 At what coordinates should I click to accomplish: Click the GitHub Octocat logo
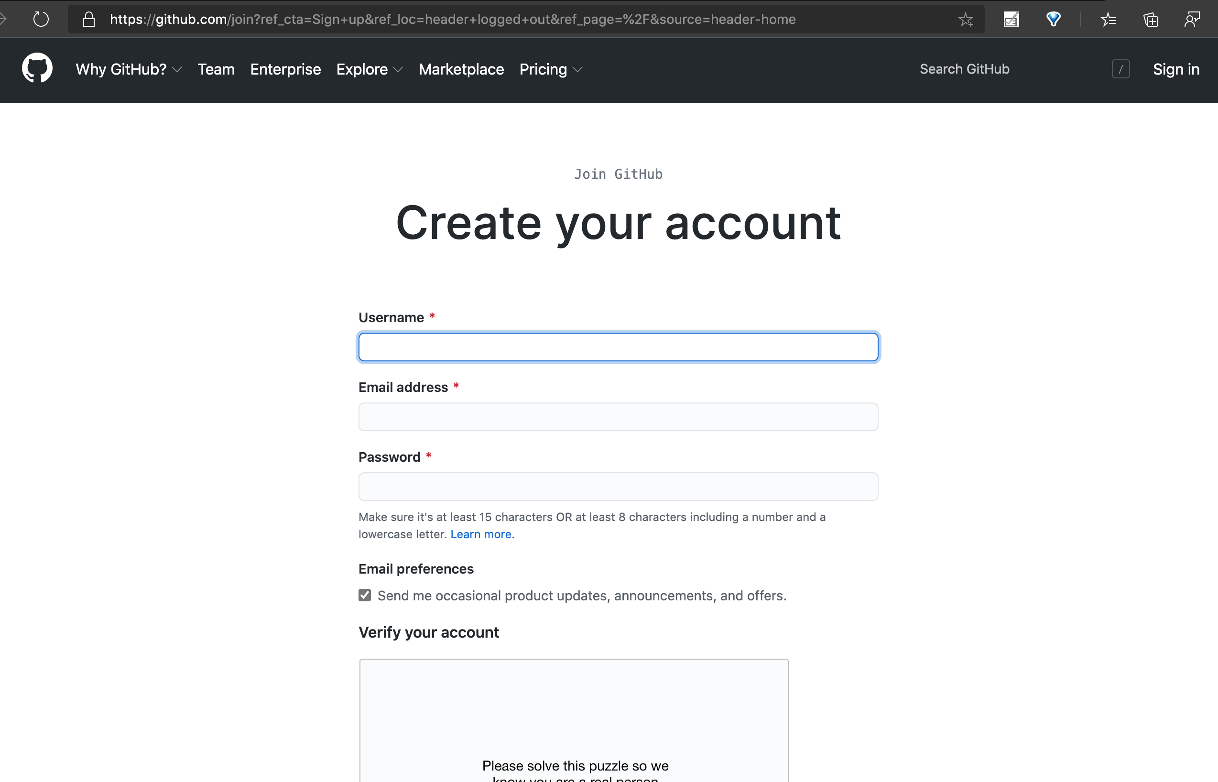pos(37,68)
